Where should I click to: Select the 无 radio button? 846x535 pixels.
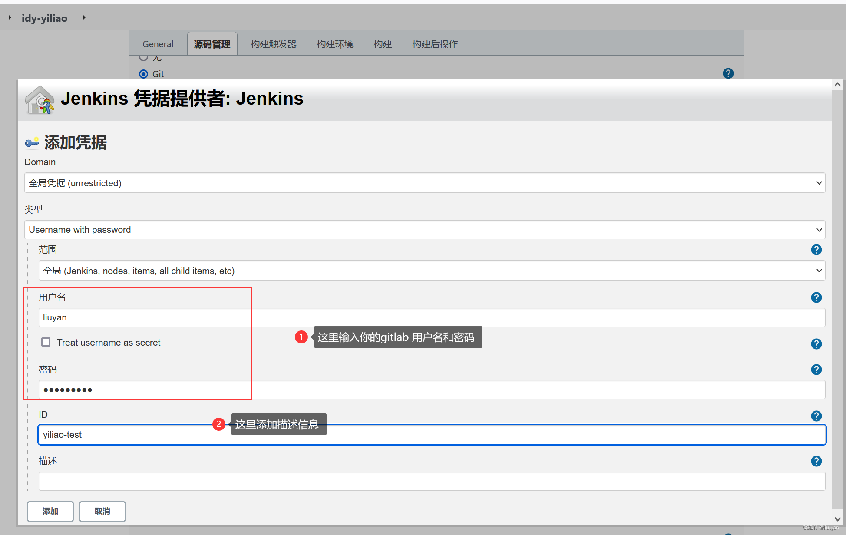coord(143,57)
